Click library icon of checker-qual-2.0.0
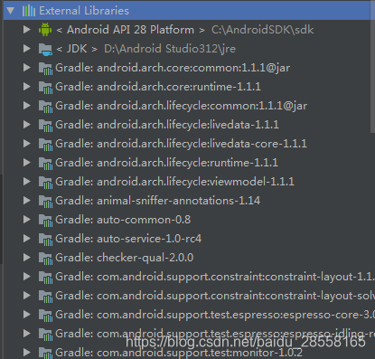 (x=45, y=259)
